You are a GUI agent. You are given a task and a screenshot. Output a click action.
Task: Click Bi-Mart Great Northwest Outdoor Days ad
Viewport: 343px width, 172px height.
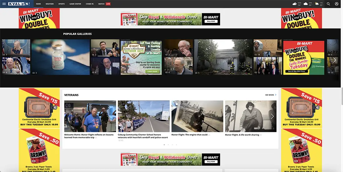point(141,58)
